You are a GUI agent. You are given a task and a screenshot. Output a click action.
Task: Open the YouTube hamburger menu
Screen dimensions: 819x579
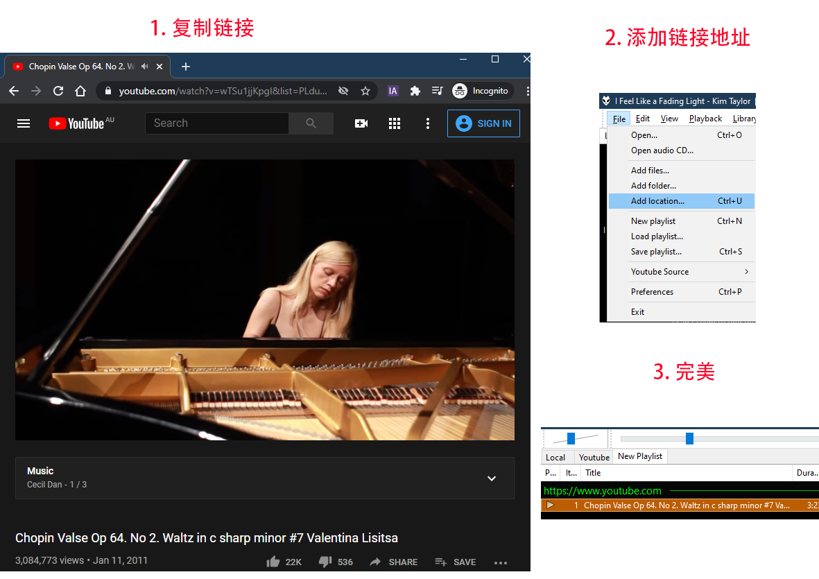point(23,123)
